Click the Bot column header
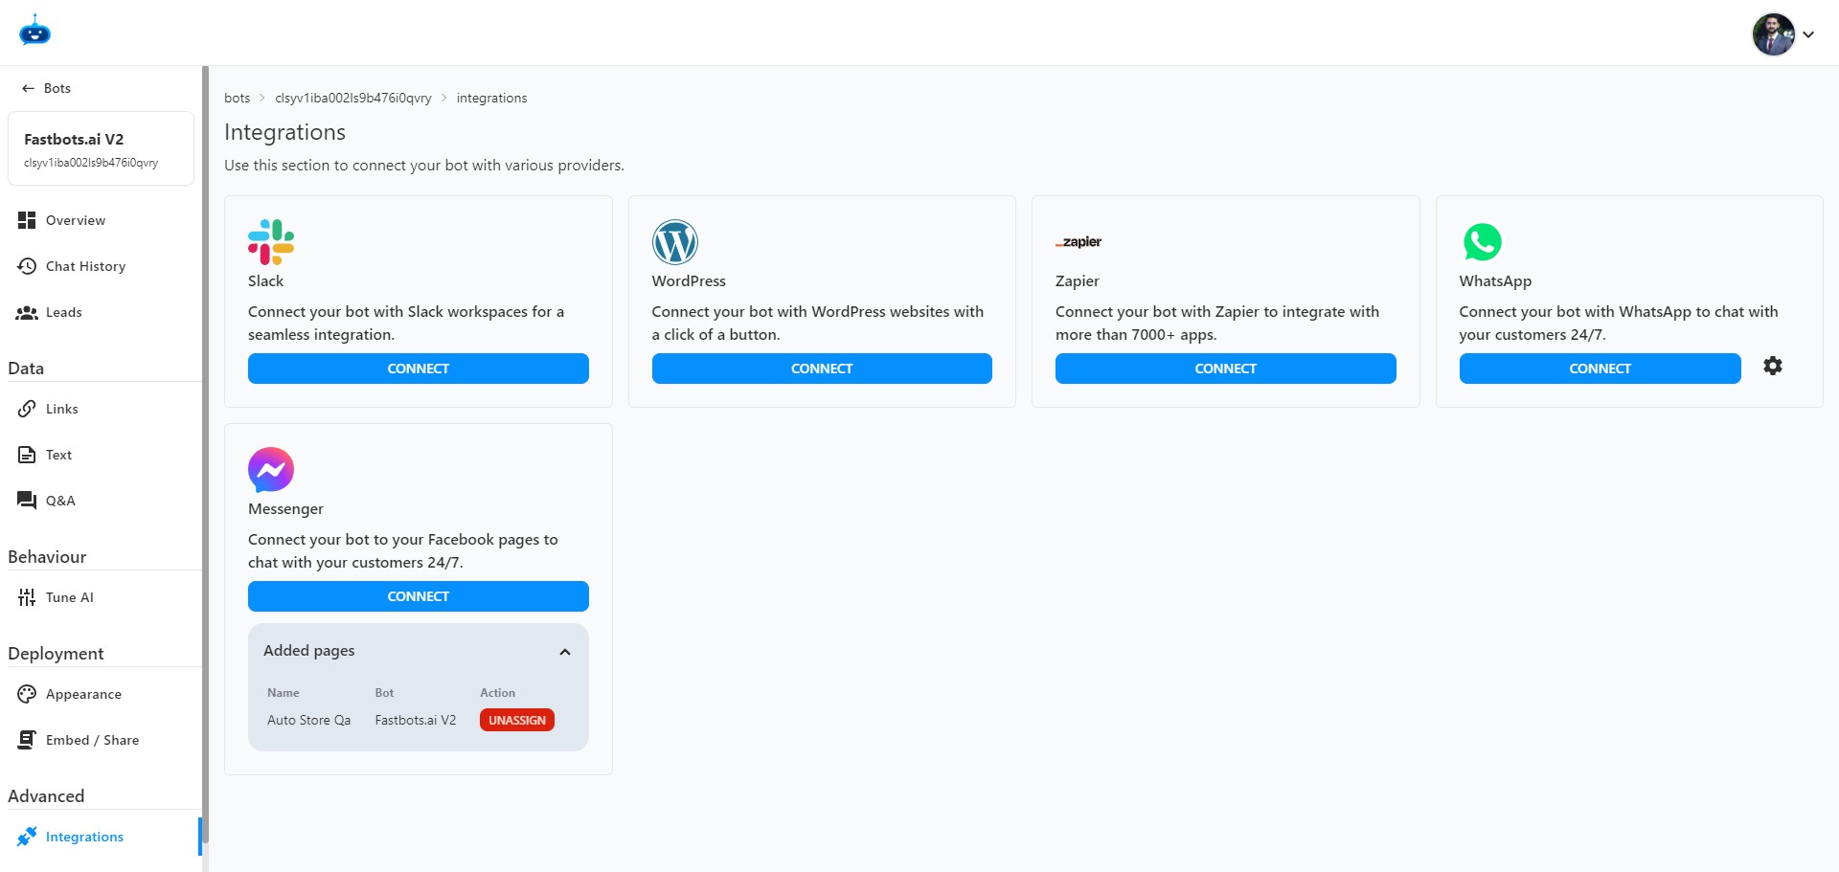The width and height of the screenshot is (1839, 872). point(384,693)
